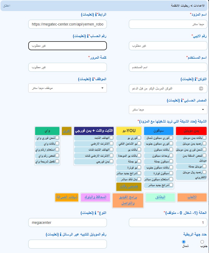
Task: Click the رقم الحساب input field
Action: (68, 46)
